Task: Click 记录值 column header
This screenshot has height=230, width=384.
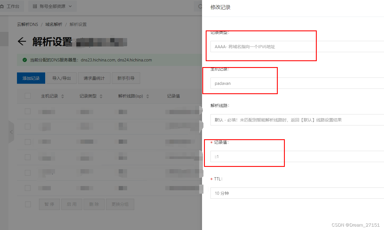Action: [173, 96]
